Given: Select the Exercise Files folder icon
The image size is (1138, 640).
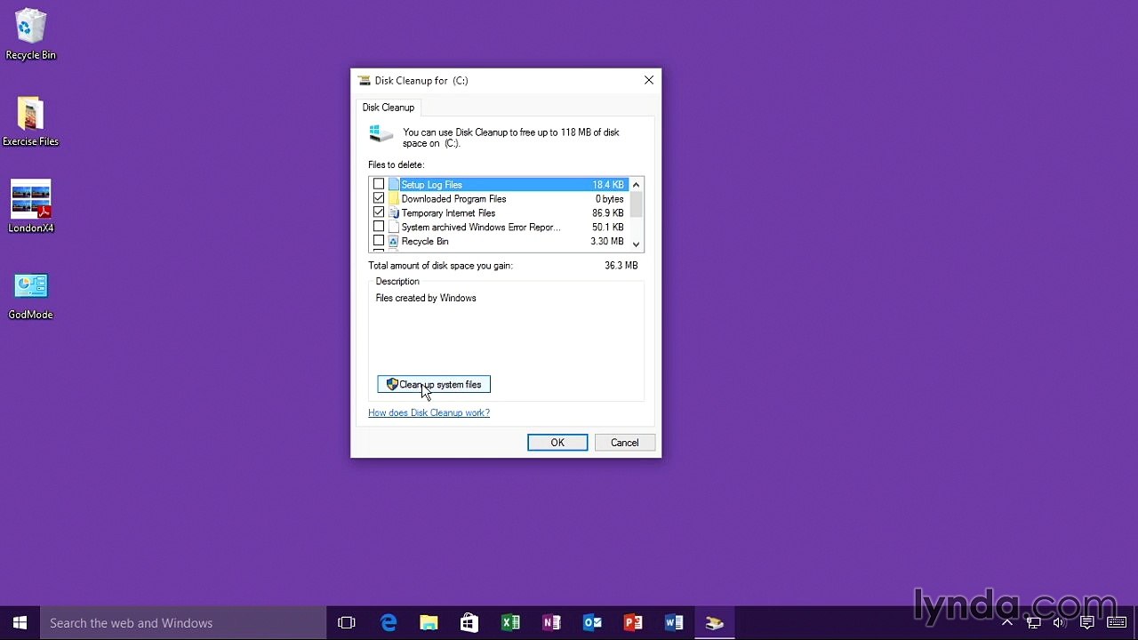Looking at the screenshot, I should click(x=30, y=122).
